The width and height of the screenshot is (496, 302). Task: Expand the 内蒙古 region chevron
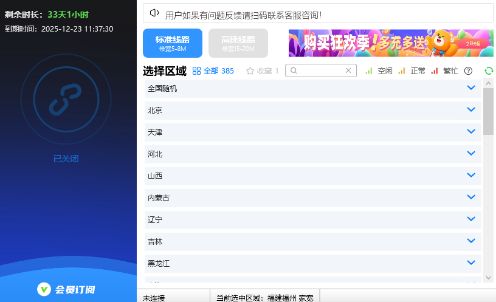470,197
